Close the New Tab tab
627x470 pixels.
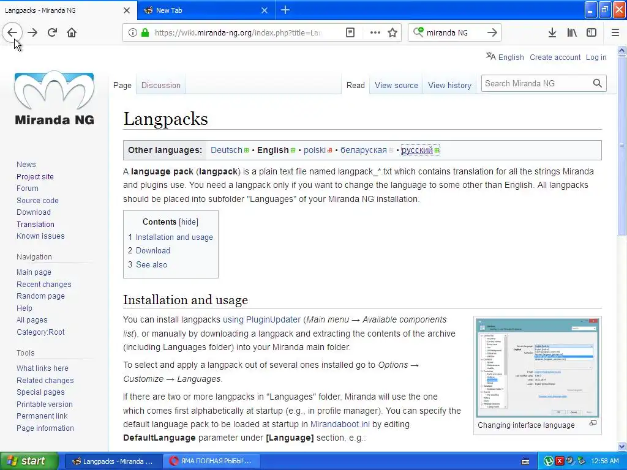pos(265,10)
